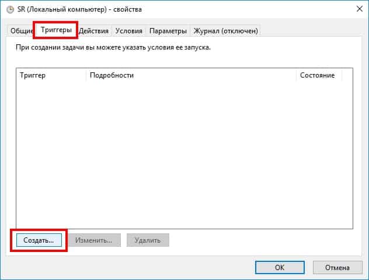Sort by the Триггер column header
Screen dimensions: 369x280
point(51,75)
